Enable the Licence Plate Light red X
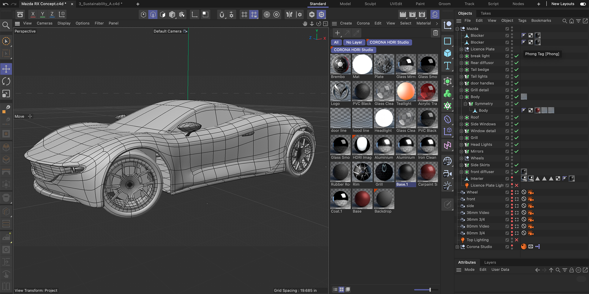Viewport: 589px width, 294px height. point(517,185)
